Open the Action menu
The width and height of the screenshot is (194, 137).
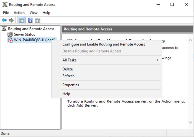click(x=19, y=13)
